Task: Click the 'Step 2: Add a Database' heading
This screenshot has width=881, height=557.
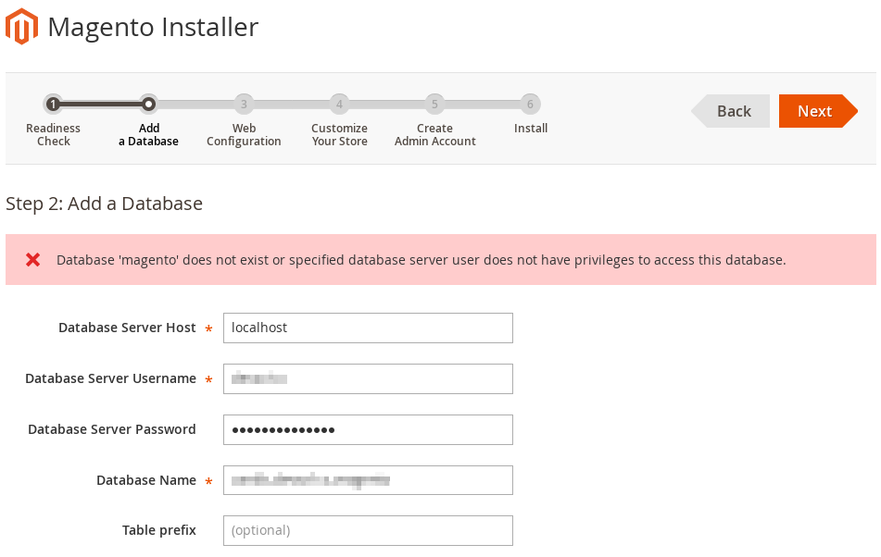Action: (104, 204)
